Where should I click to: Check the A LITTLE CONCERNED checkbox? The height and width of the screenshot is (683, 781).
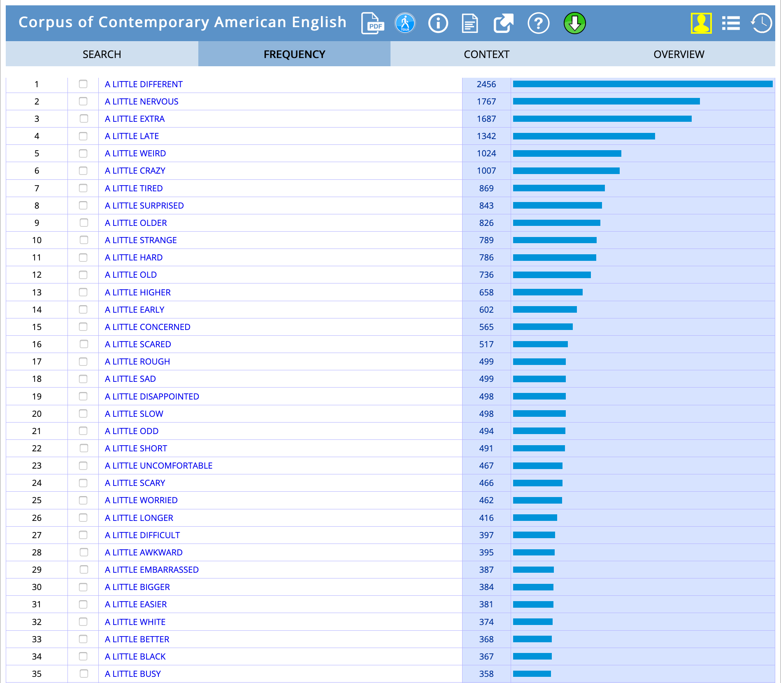[x=83, y=327]
